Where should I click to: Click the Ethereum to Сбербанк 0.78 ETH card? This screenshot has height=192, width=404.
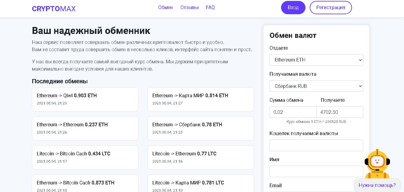coord(200,128)
